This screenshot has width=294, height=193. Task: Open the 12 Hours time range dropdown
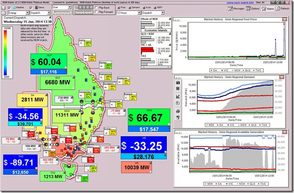tap(129, 13)
